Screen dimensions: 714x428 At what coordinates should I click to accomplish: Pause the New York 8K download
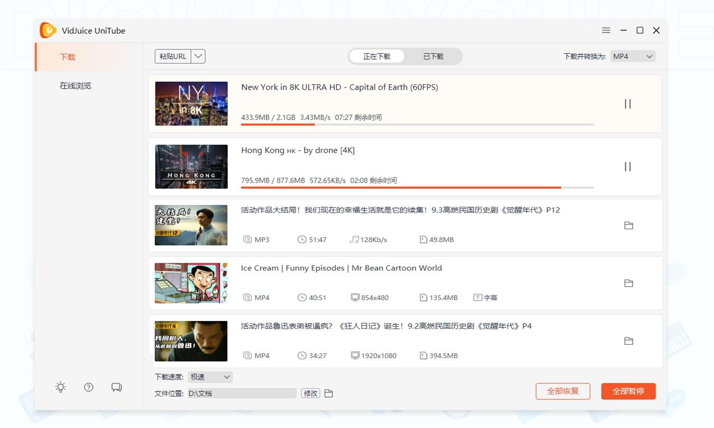tap(627, 104)
